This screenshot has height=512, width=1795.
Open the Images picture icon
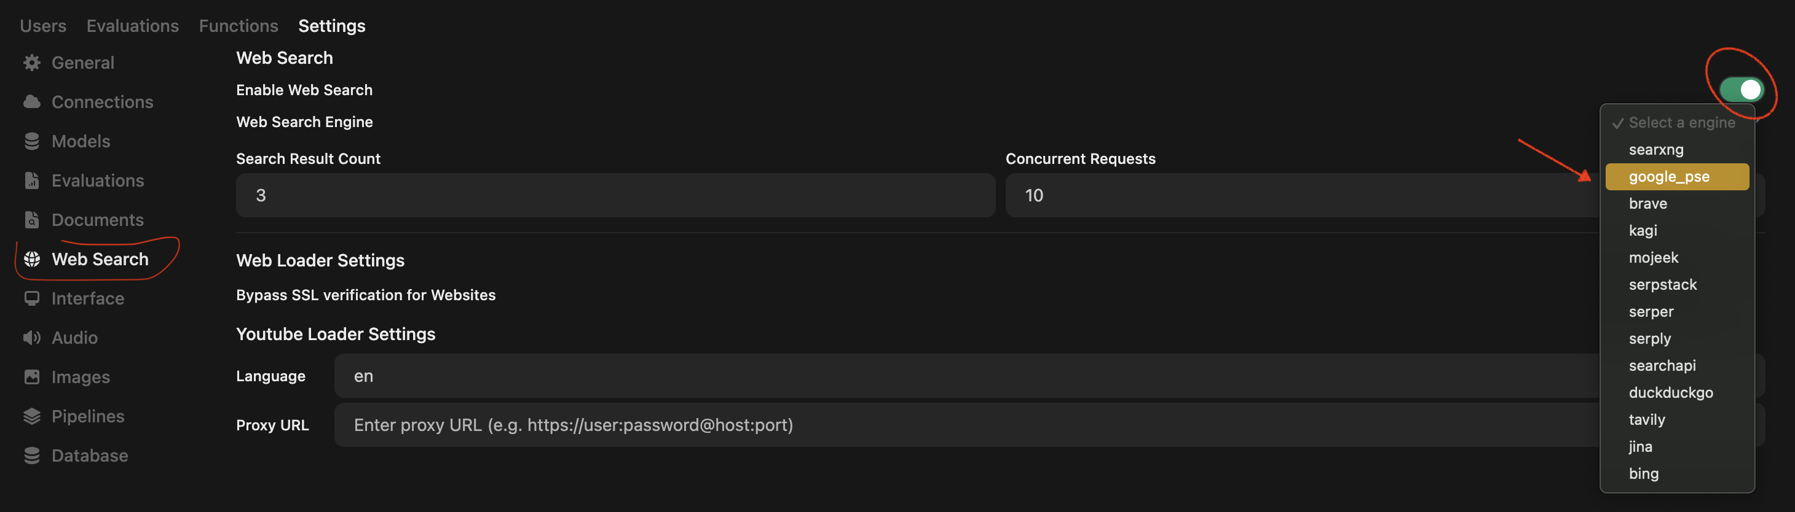point(32,377)
